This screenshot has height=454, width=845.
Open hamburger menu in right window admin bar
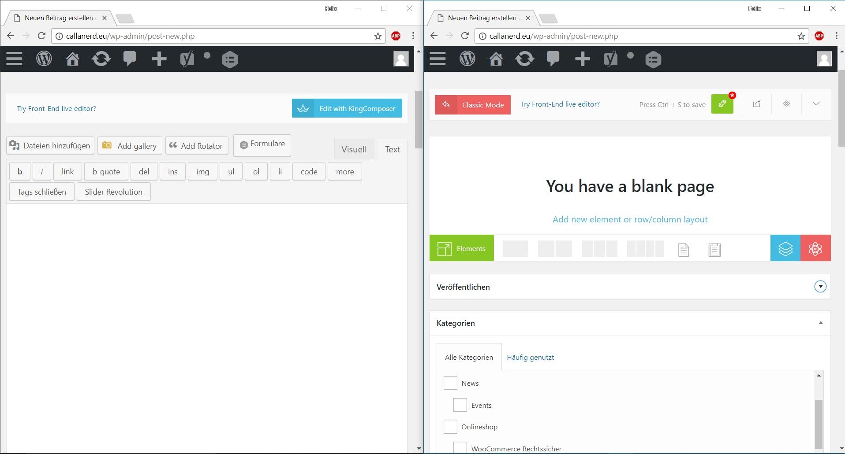(x=437, y=59)
